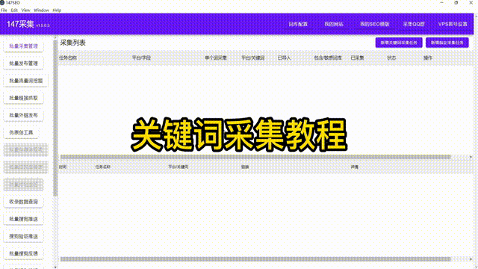The width and height of the screenshot is (478, 269).
Task: Select 批量发布管理 in the sidebar
Action: [x=23, y=64]
